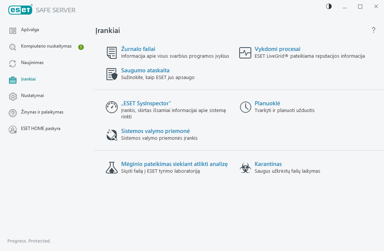Screen dimensions: 384x251
Task: Click the sample submission flask icon
Action: pyautogui.click(x=112, y=168)
